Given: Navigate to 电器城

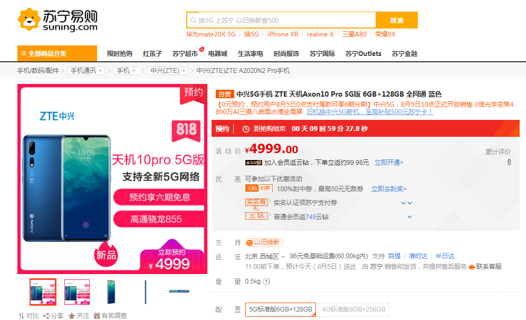Looking at the screenshot, I should coord(218,54).
